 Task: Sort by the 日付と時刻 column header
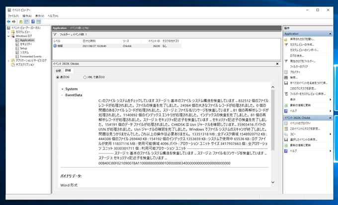click(x=101, y=41)
